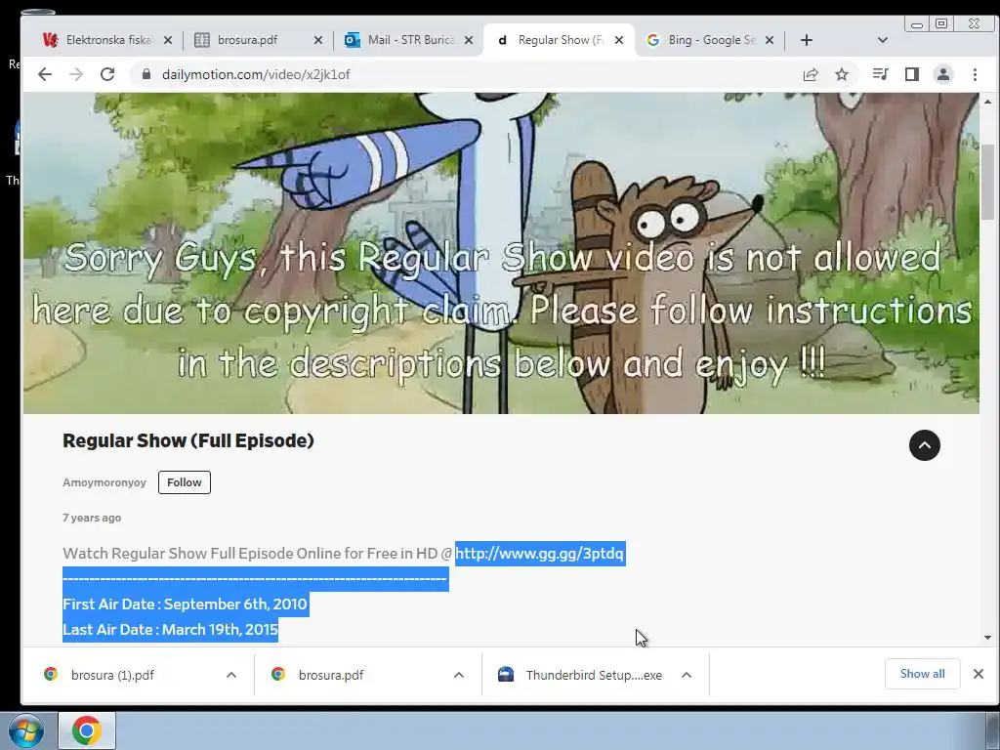
Task: Click 'Last Air Date : March 19th, 2015'
Action: point(170,630)
